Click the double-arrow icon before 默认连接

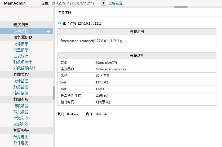(59, 24)
